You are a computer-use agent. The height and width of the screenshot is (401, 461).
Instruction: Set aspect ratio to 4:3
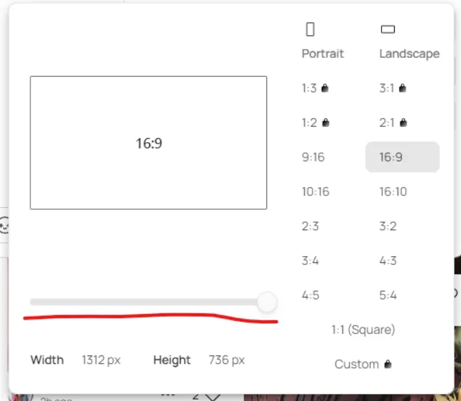[x=388, y=261]
